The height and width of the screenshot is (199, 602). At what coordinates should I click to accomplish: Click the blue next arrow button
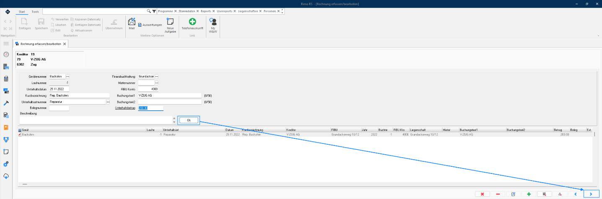click(x=591, y=194)
